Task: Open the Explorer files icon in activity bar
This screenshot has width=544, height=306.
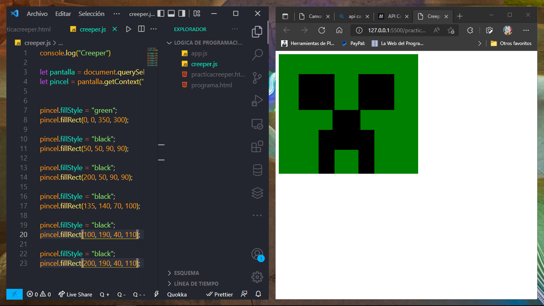Action: click(257, 31)
